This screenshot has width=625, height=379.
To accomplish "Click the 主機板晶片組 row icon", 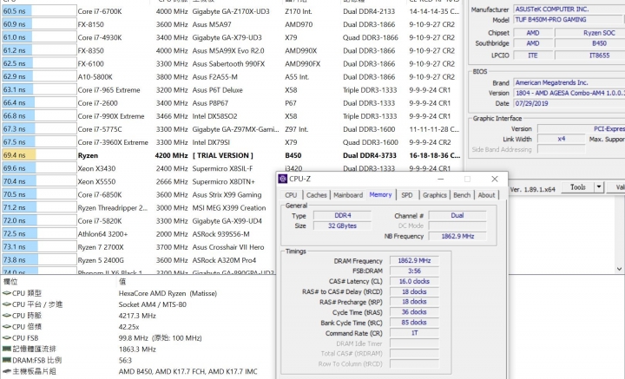I will tap(6, 371).
